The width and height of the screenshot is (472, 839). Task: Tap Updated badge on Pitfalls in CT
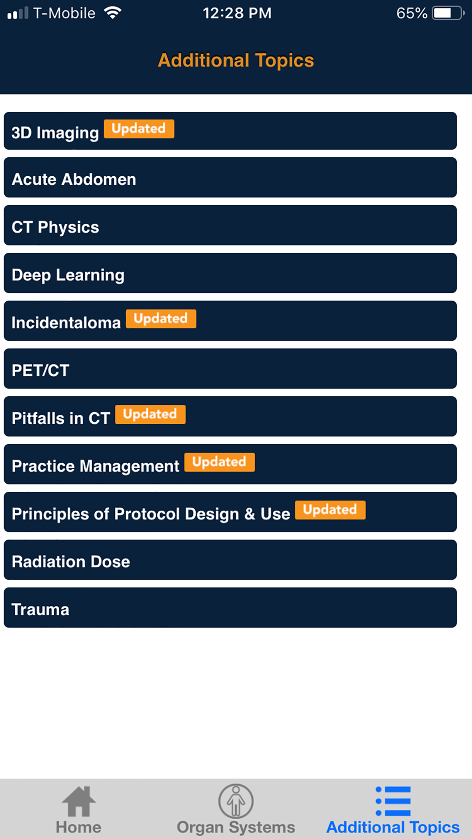point(150,414)
